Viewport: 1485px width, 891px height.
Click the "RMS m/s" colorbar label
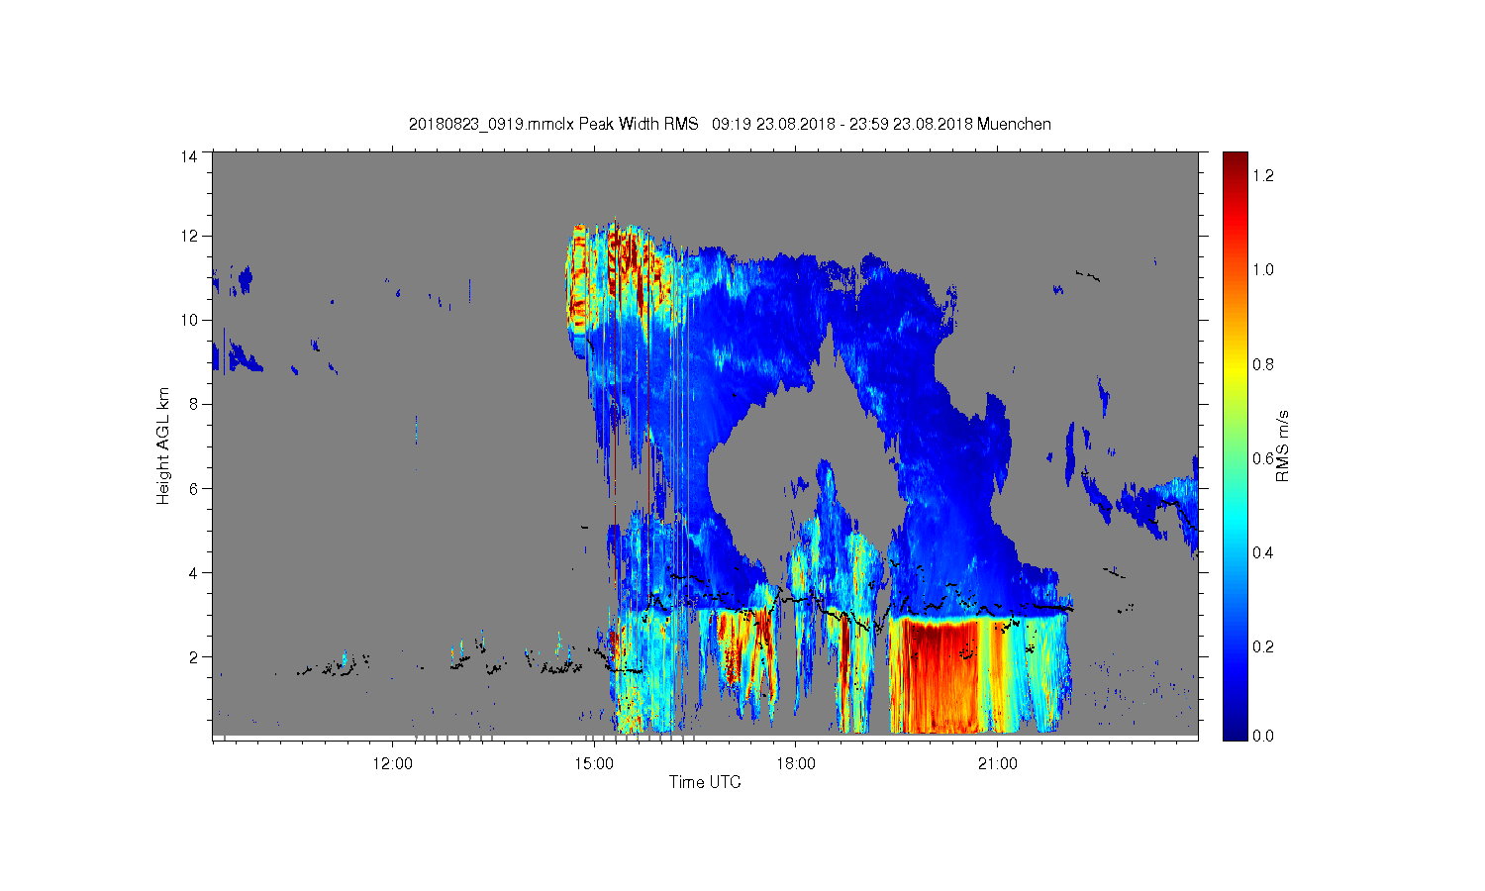[1282, 445]
